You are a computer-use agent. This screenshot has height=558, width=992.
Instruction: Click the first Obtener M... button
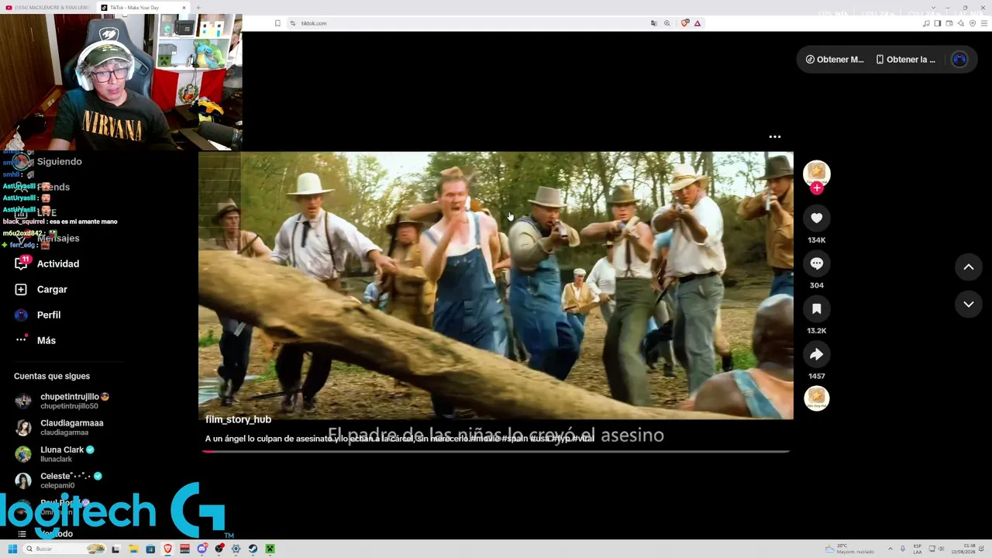click(x=835, y=60)
